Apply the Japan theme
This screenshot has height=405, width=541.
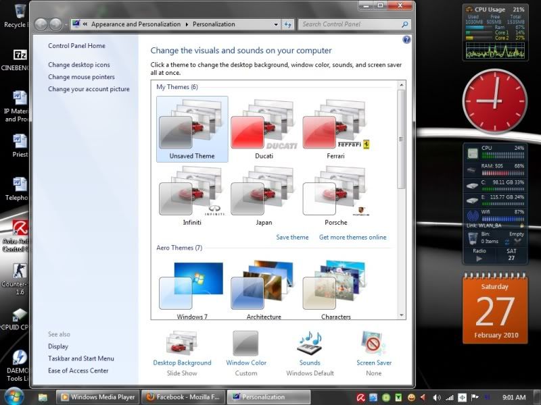(x=264, y=195)
